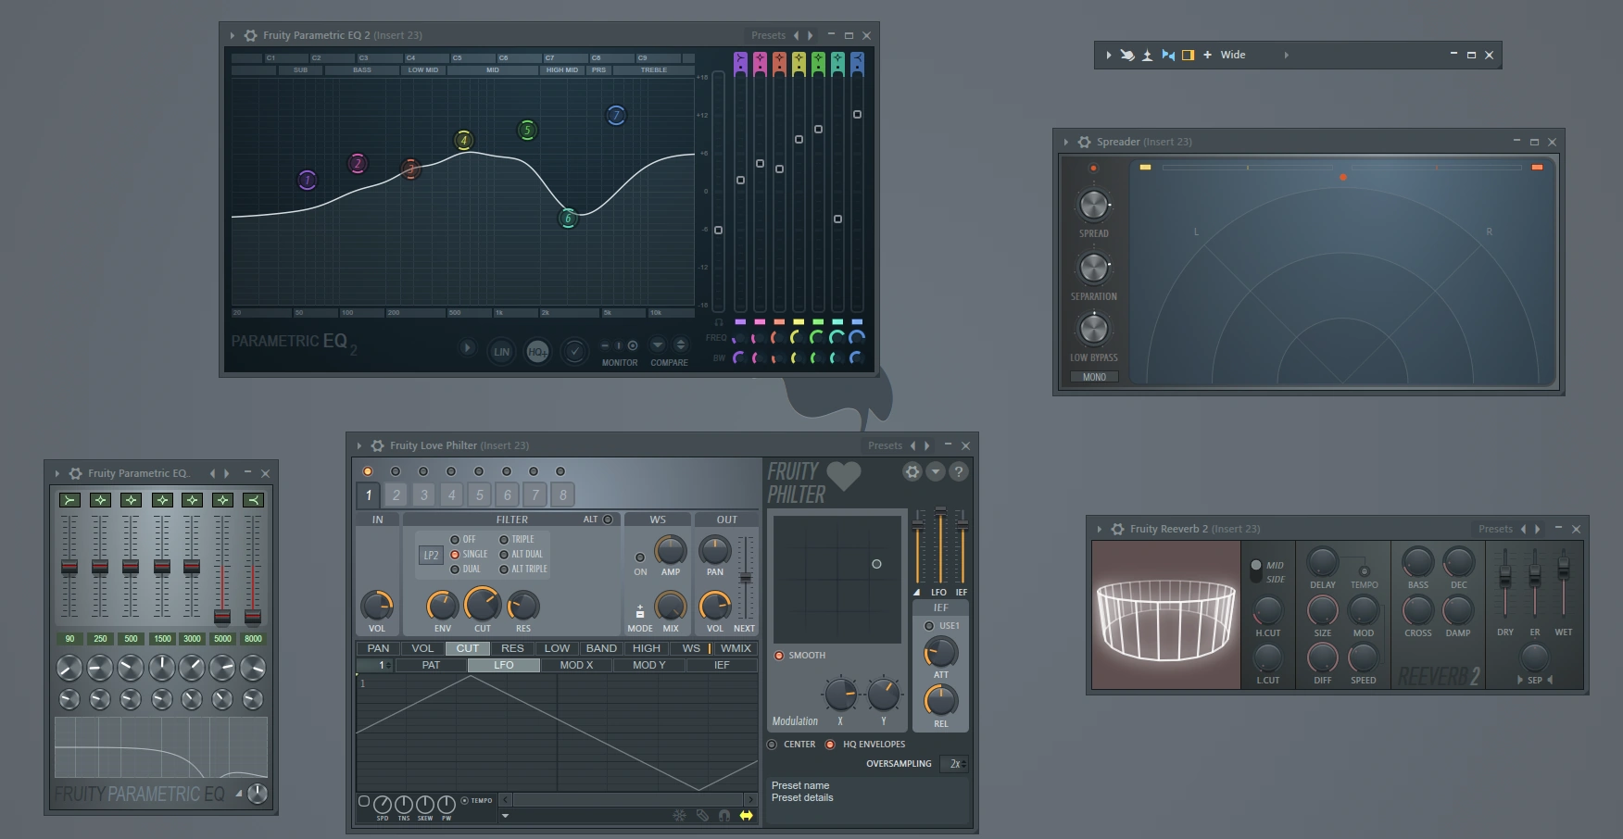Open the Love Philter help question mark
This screenshot has width=1623, height=839.
pyautogui.click(x=959, y=471)
